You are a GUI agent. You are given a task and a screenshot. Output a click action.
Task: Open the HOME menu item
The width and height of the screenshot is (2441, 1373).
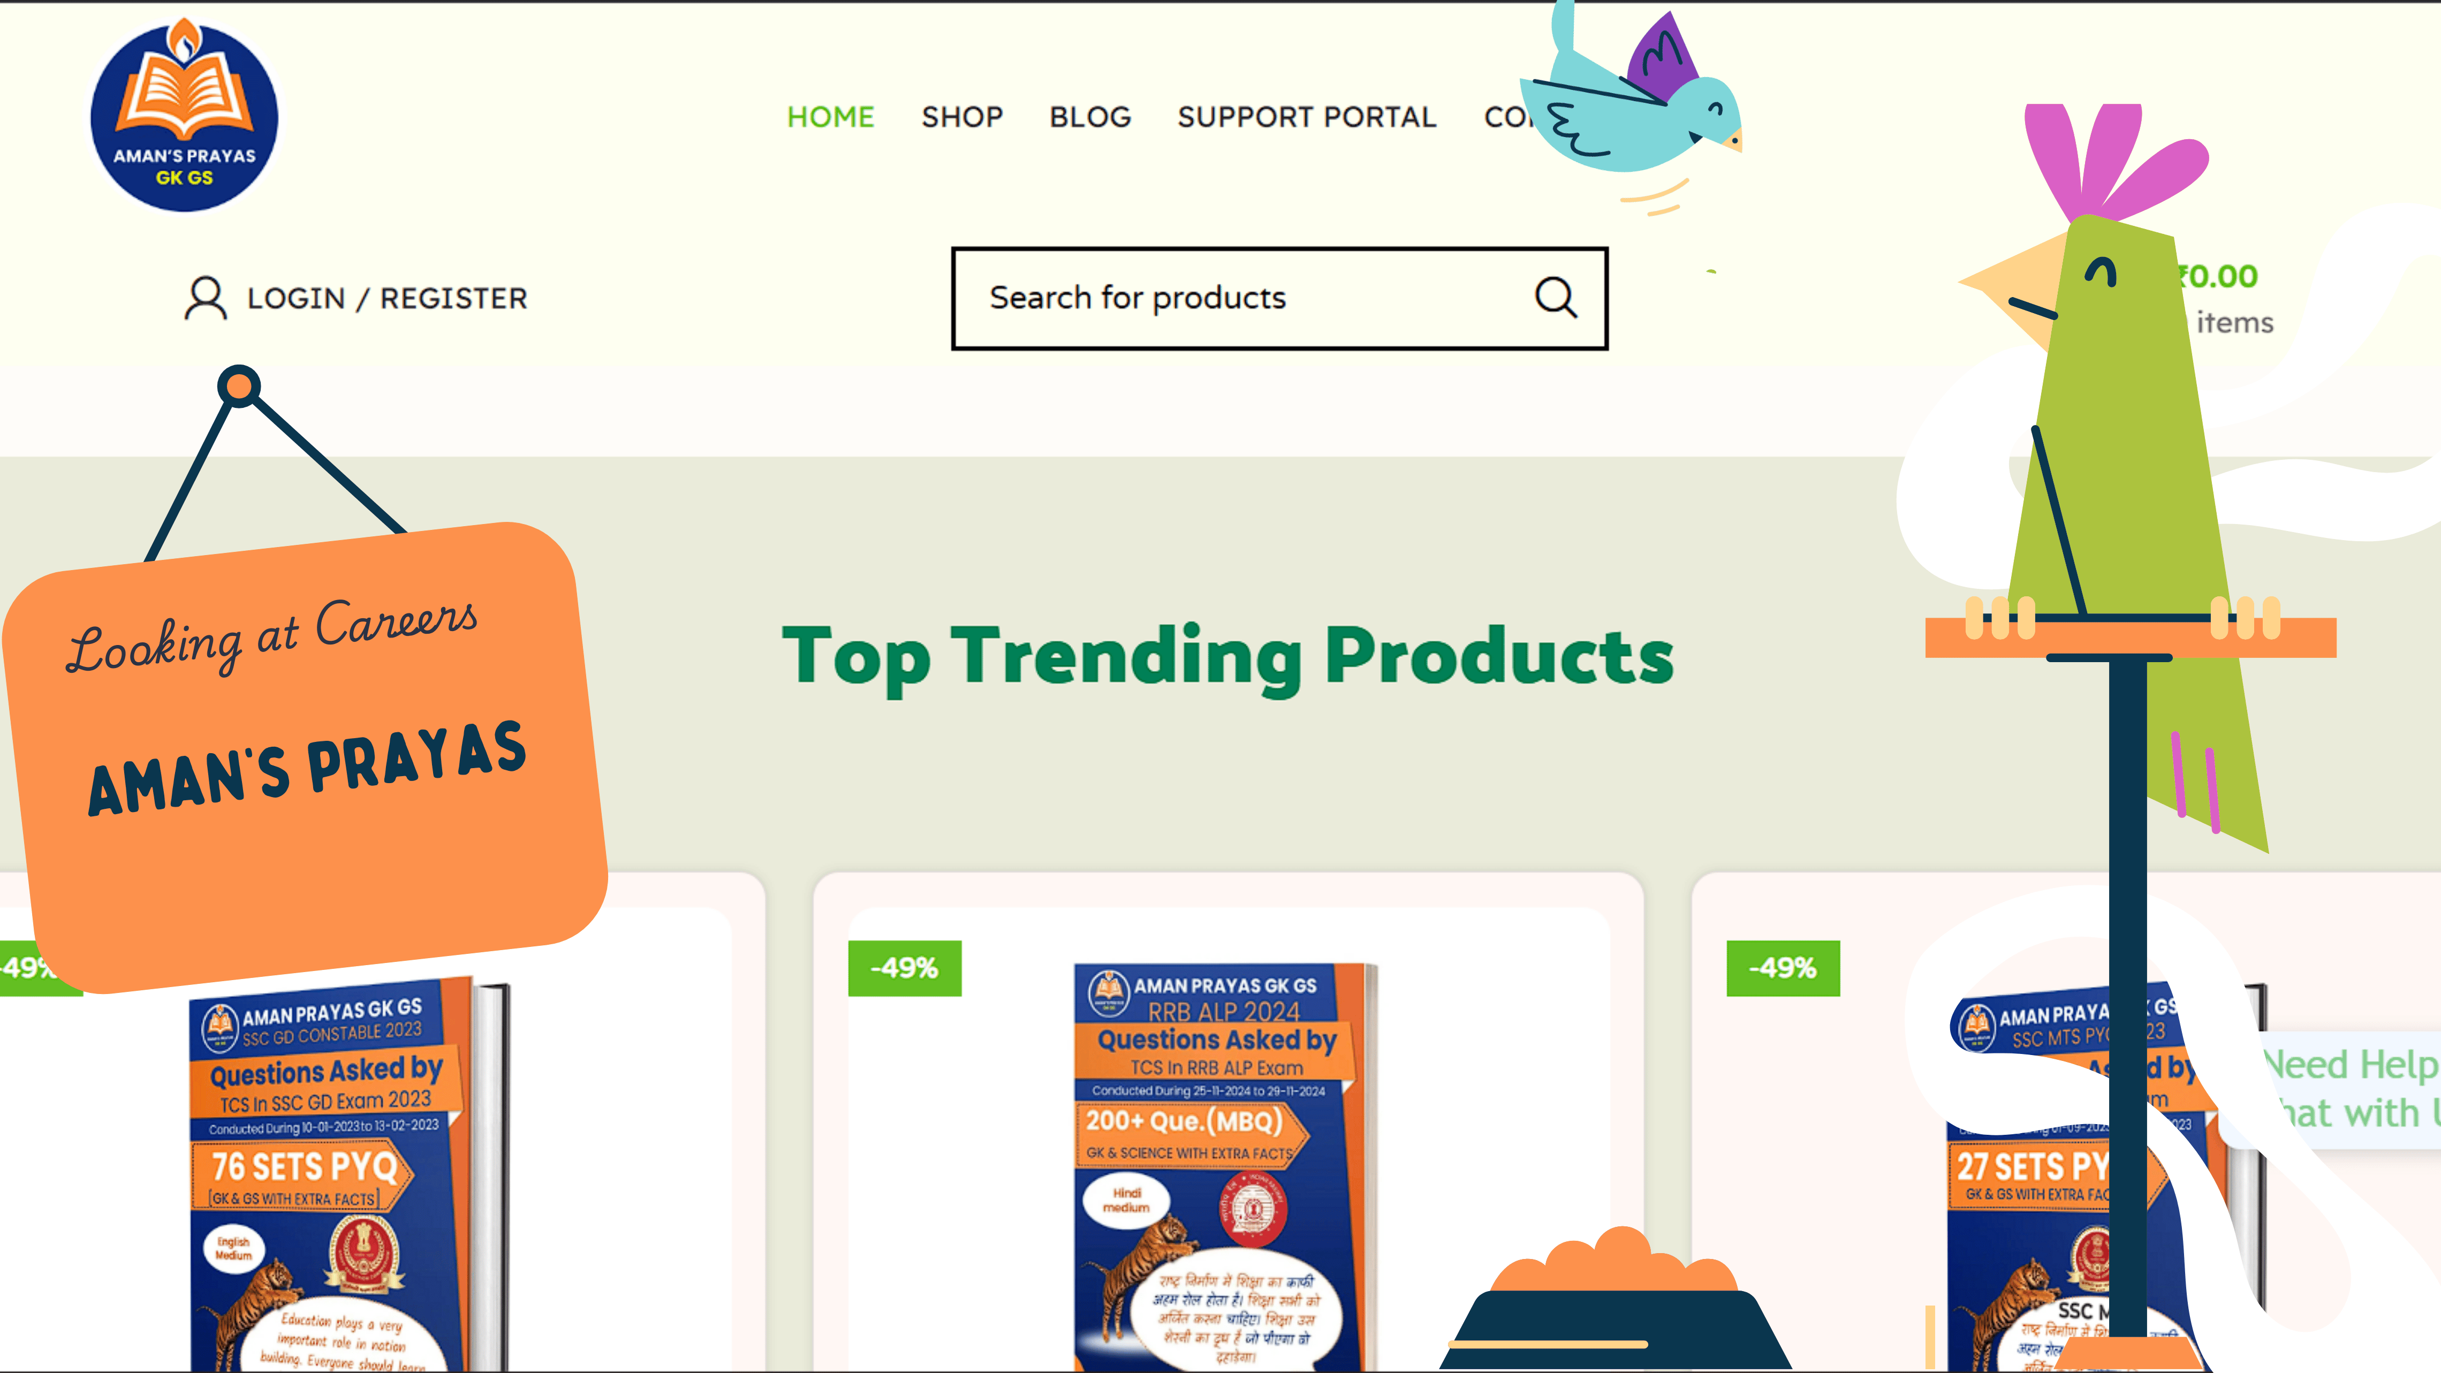coord(830,117)
